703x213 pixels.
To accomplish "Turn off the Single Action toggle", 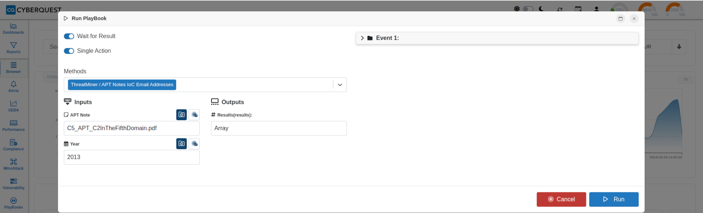I will [69, 51].
